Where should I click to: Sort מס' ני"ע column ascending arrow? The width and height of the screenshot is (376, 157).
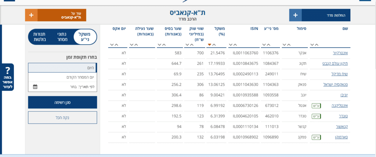point(268,45)
